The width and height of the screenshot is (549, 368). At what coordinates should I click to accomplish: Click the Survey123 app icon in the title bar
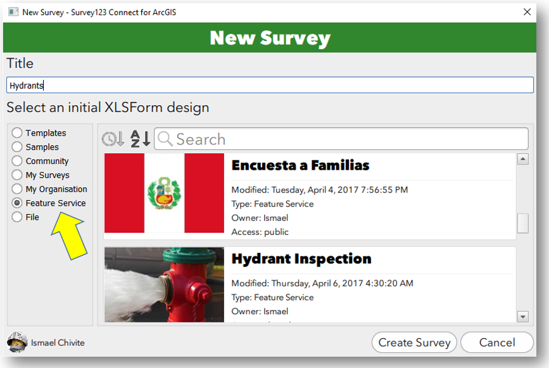point(13,12)
